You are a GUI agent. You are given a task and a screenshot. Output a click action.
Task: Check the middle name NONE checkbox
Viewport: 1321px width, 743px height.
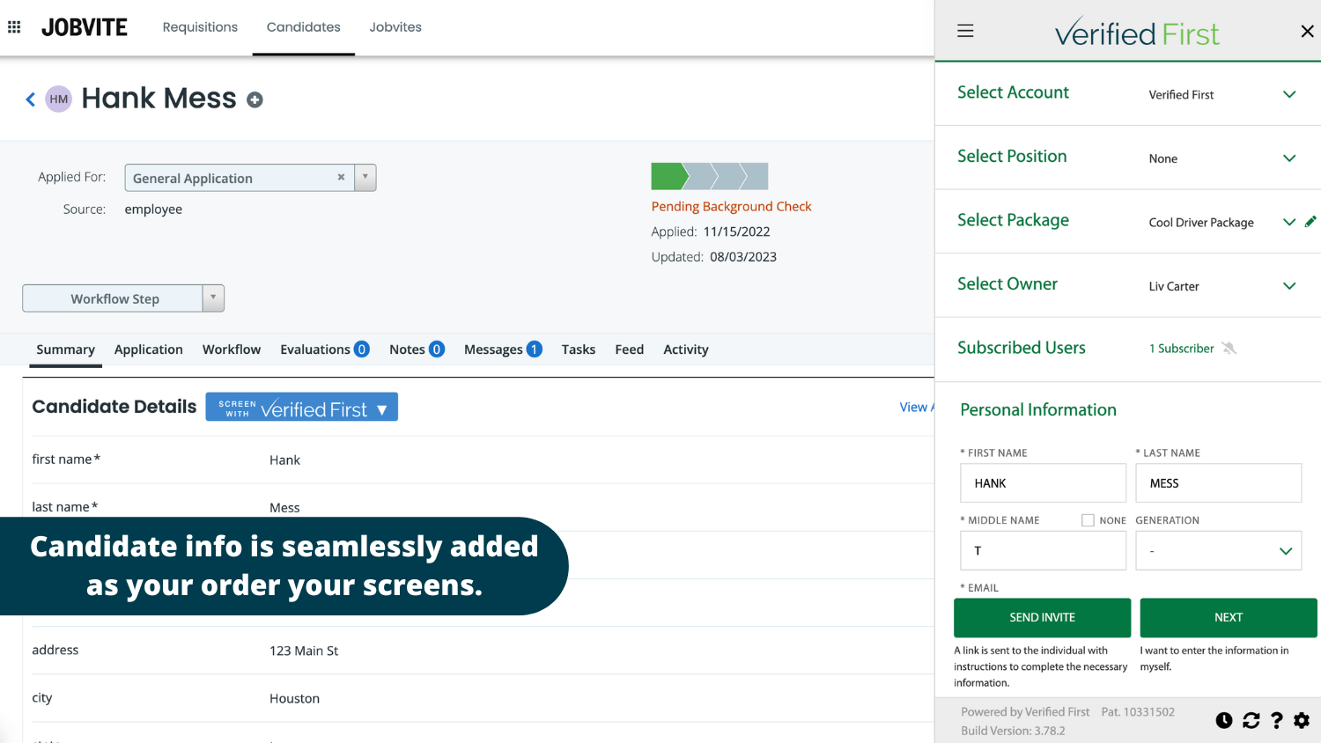[1088, 520]
